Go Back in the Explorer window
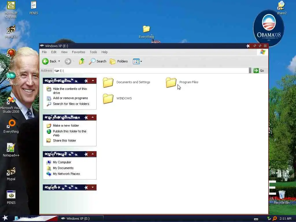296x222 pixels. (49, 61)
